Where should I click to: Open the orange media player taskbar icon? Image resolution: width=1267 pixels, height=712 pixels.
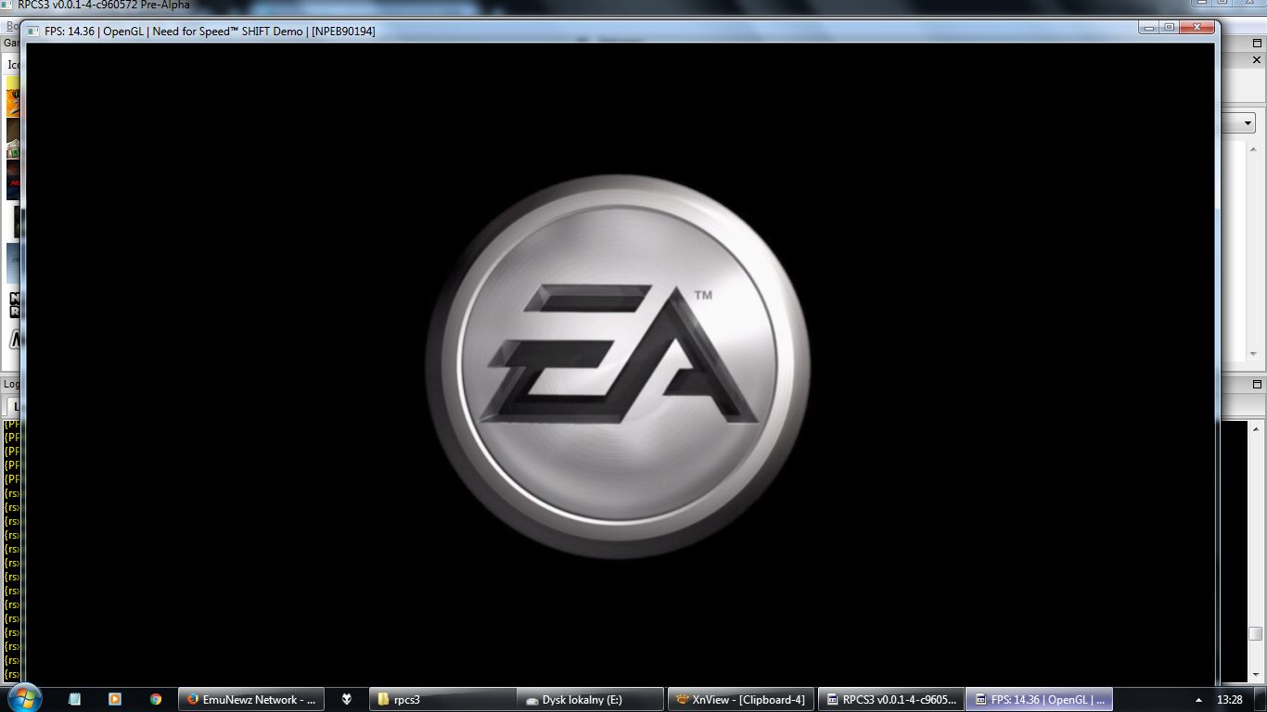[x=115, y=699]
